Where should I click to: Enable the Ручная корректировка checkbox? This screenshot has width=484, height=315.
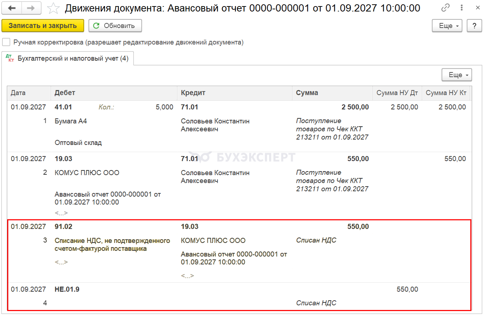[x=6, y=42]
